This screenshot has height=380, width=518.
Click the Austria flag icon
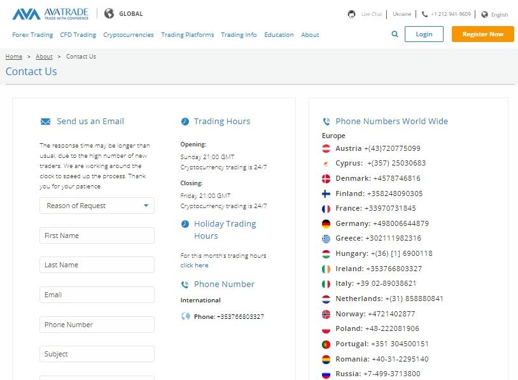pos(326,148)
